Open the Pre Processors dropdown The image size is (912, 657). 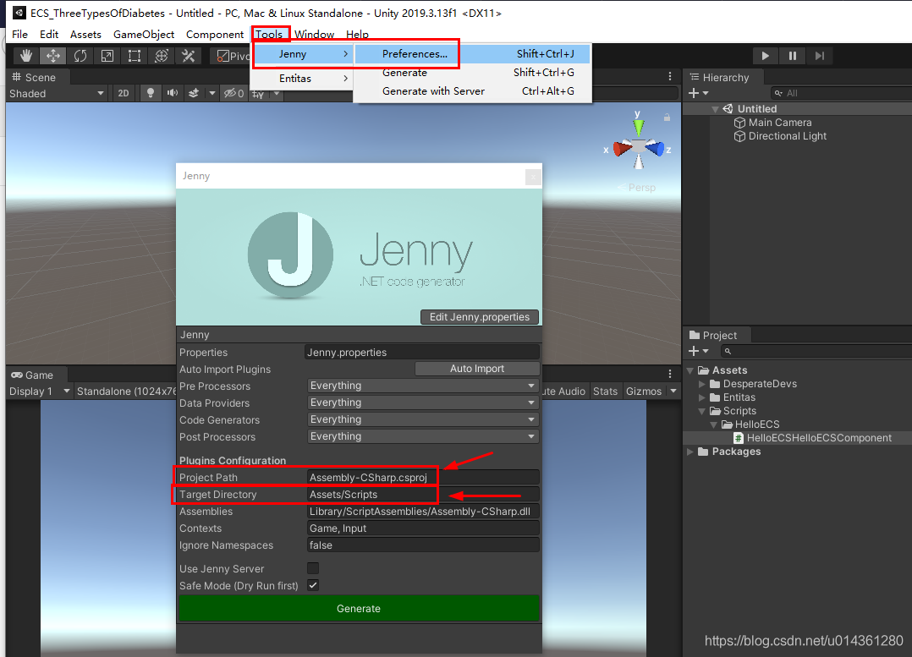click(x=422, y=386)
